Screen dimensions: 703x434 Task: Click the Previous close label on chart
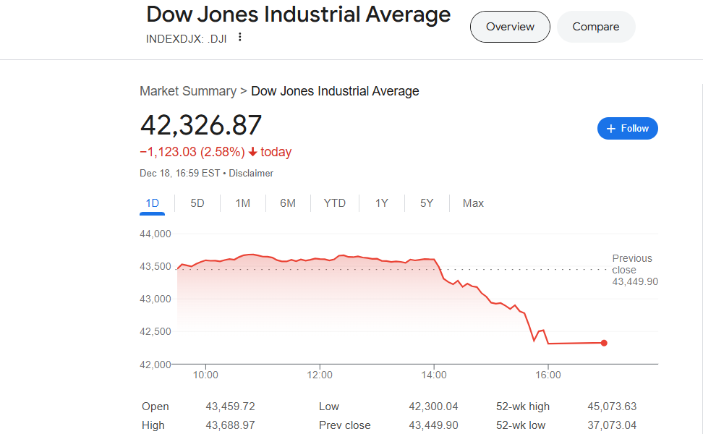point(631,264)
